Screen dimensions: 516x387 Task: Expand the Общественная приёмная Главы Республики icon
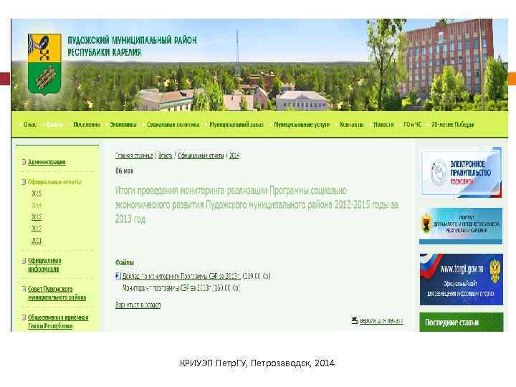[24, 317]
